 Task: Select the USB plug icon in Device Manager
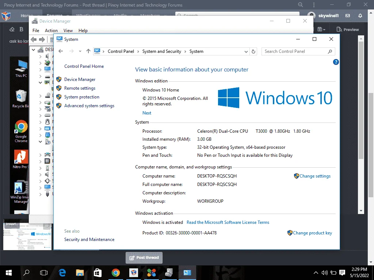(47, 194)
